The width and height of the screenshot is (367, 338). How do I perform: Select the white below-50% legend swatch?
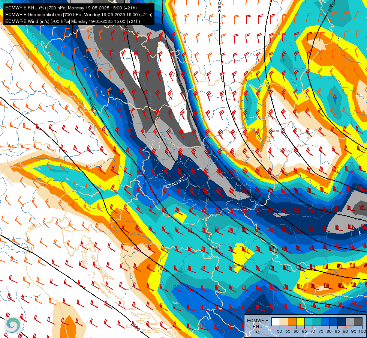point(276,321)
